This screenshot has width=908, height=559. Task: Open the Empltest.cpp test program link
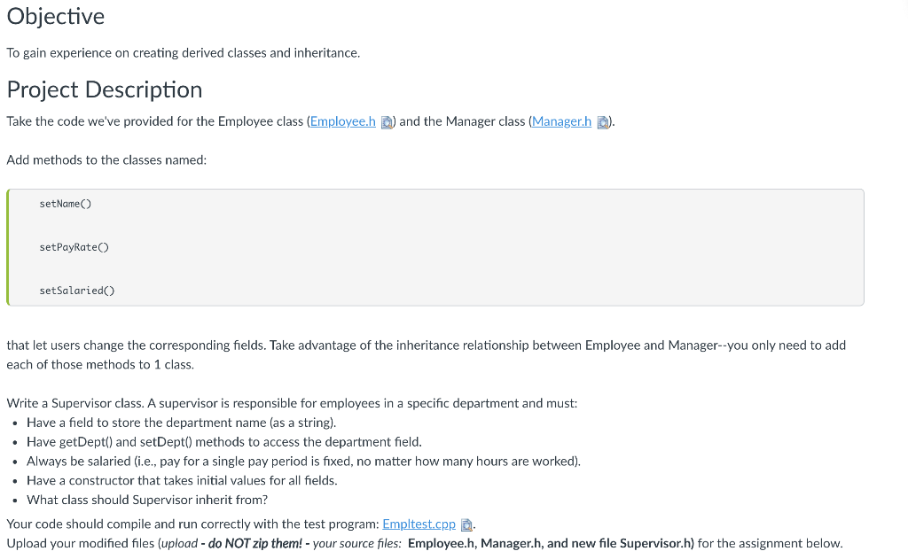point(419,524)
